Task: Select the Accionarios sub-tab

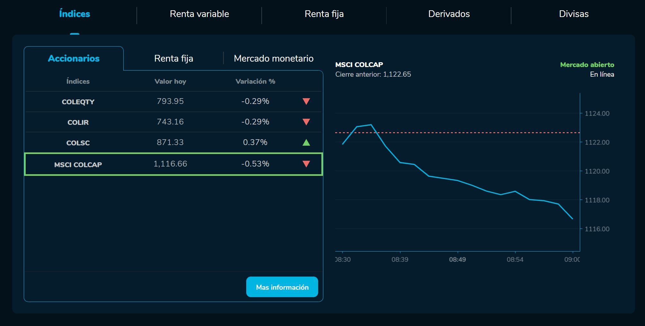Action: click(x=74, y=58)
